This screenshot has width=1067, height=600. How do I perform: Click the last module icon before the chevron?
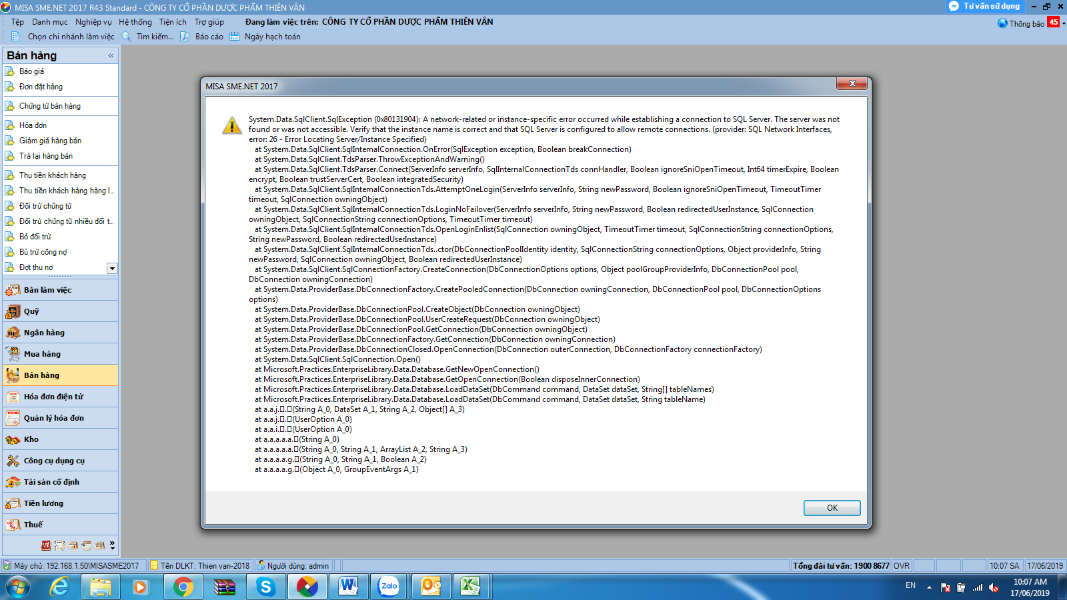100,545
